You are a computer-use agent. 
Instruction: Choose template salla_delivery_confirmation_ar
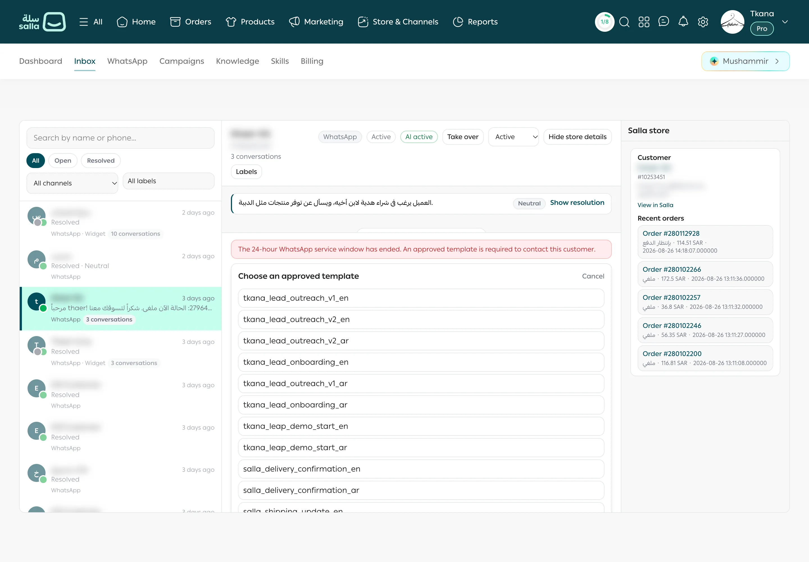(421, 491)
